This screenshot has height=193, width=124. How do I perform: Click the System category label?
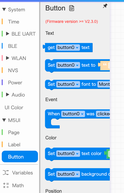(17, 10)
